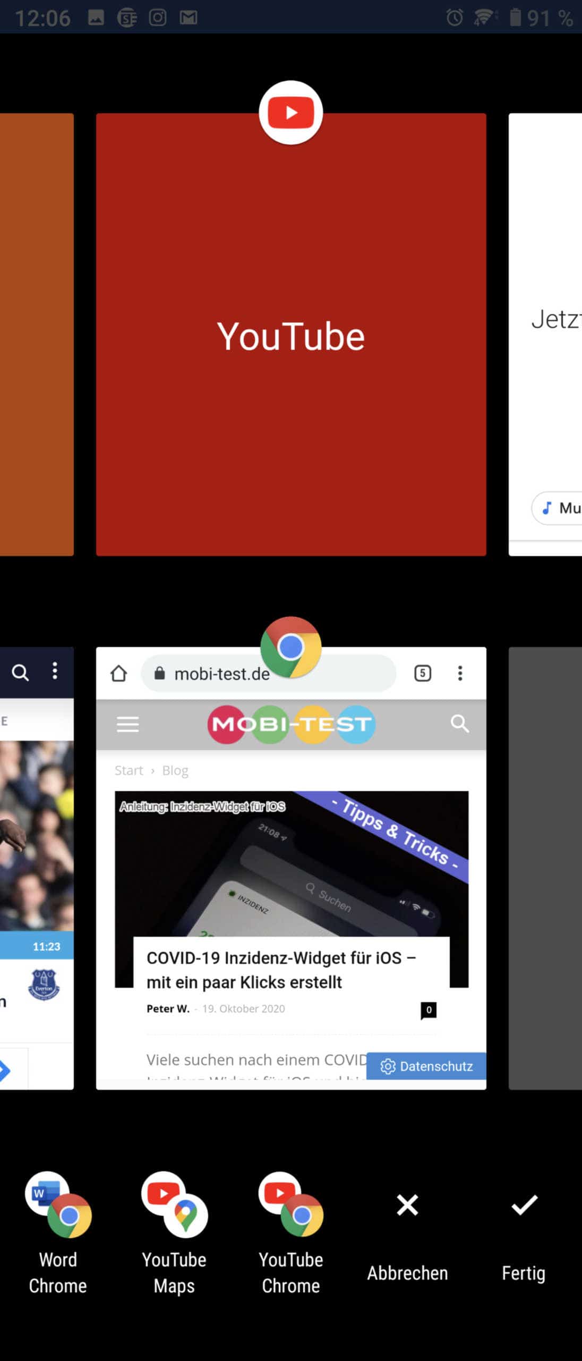The height and width of the screenshot is (1361, 582).
Task: Tap the Chrome app icon above browser card
Action: (x=290, y=648)
